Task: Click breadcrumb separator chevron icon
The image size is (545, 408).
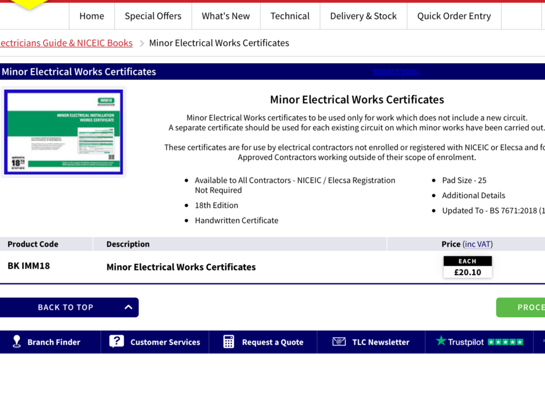Action: click(x=142, y=44)
